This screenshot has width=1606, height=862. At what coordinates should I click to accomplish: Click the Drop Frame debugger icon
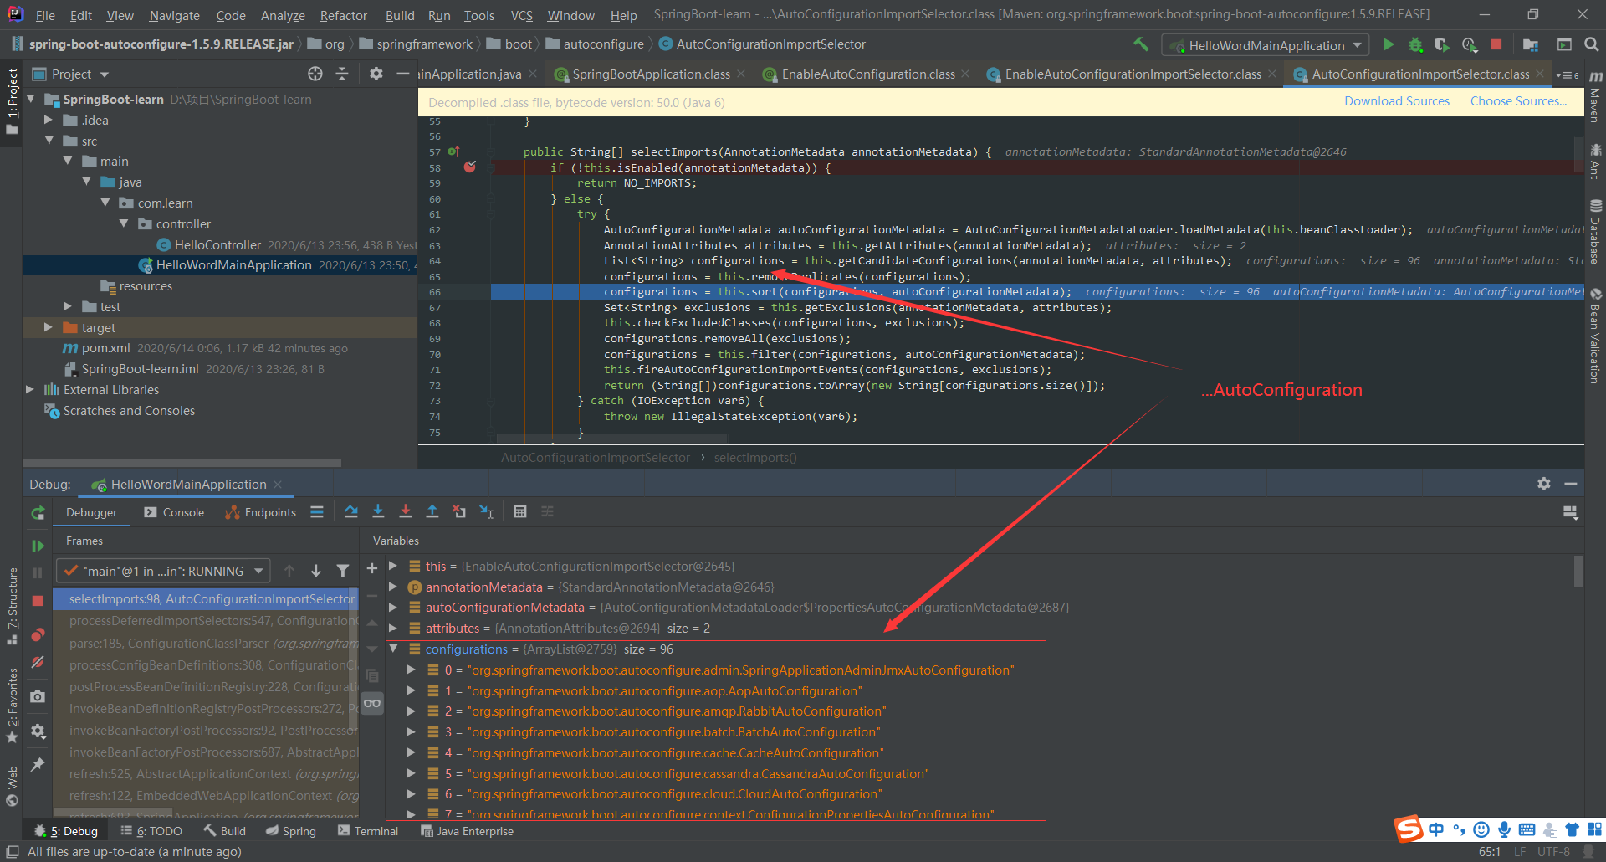pos(459,511)
